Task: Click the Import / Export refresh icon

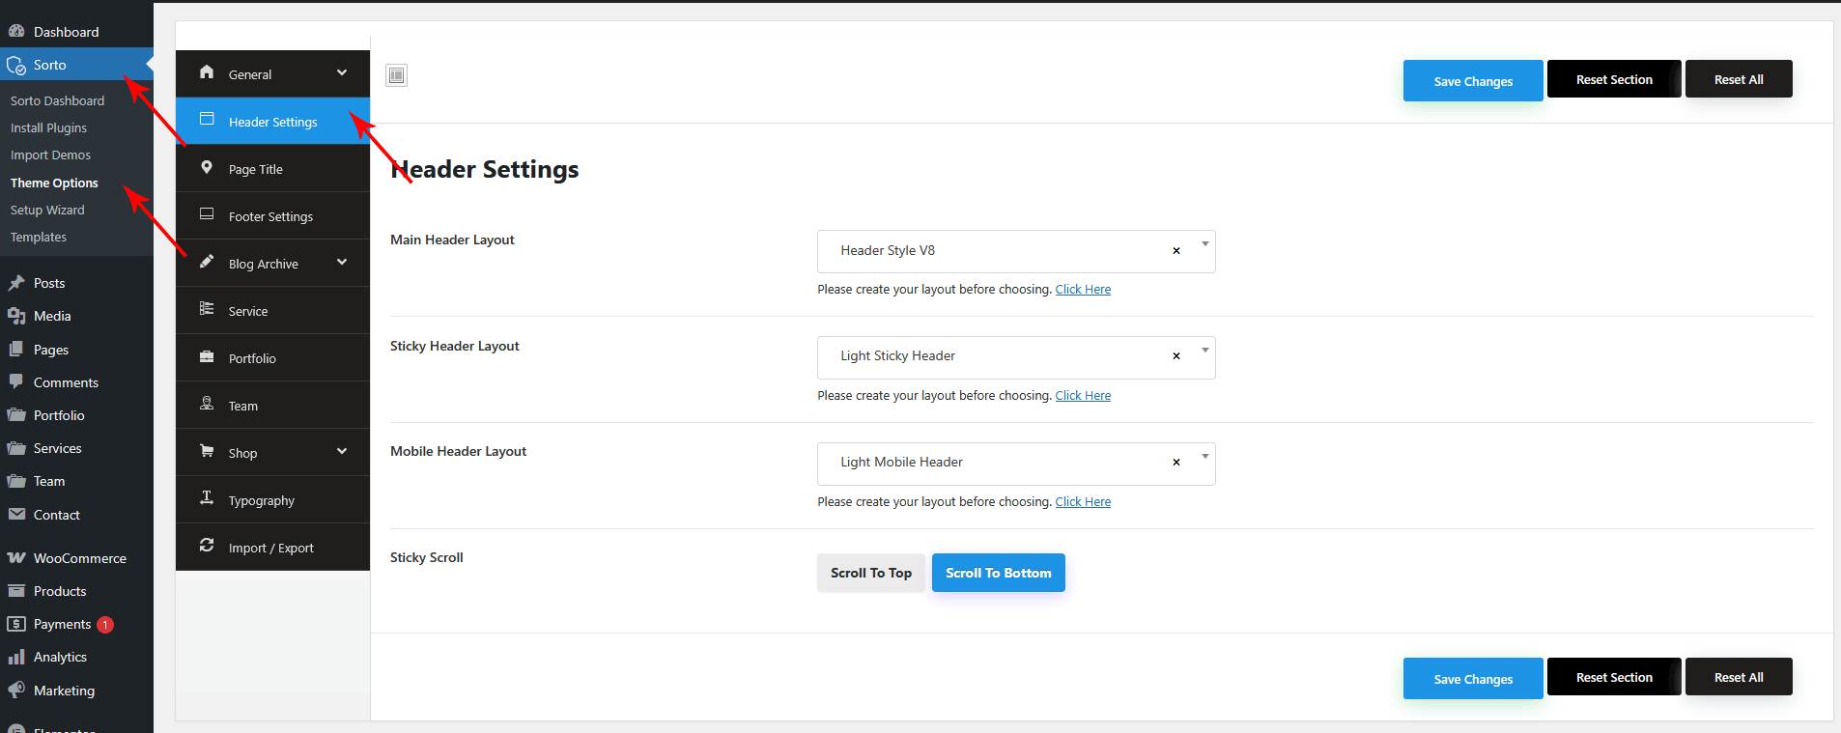Action: (x=207, y=546)
